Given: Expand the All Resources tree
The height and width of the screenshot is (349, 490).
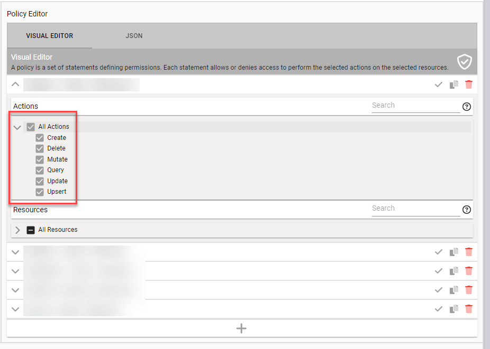Looking at the screenshot, I should [17, 230].
